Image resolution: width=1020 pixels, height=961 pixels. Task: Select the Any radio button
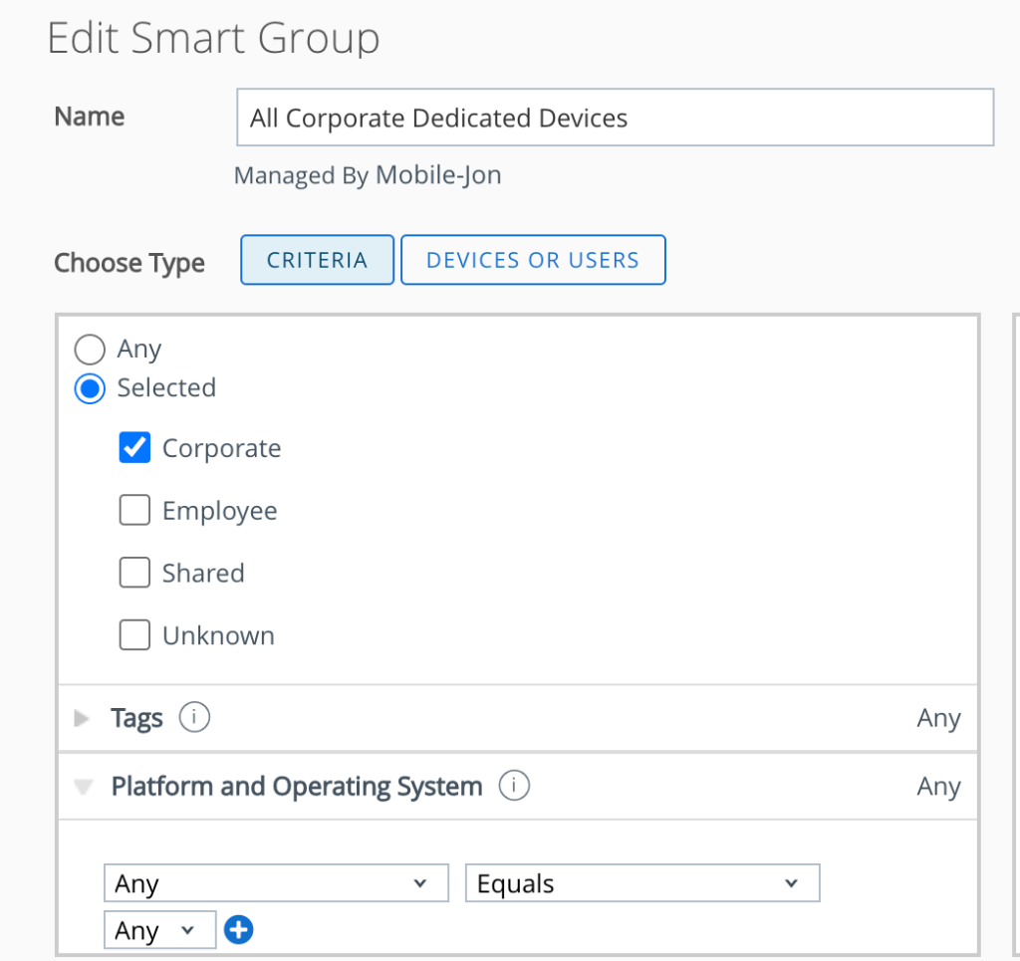[90, 349]
